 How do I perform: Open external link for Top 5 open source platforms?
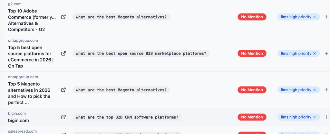pos(63,54)
